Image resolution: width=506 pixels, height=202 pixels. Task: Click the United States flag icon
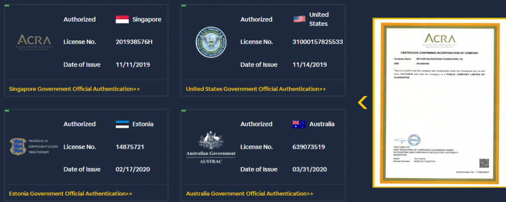point(299,19)
